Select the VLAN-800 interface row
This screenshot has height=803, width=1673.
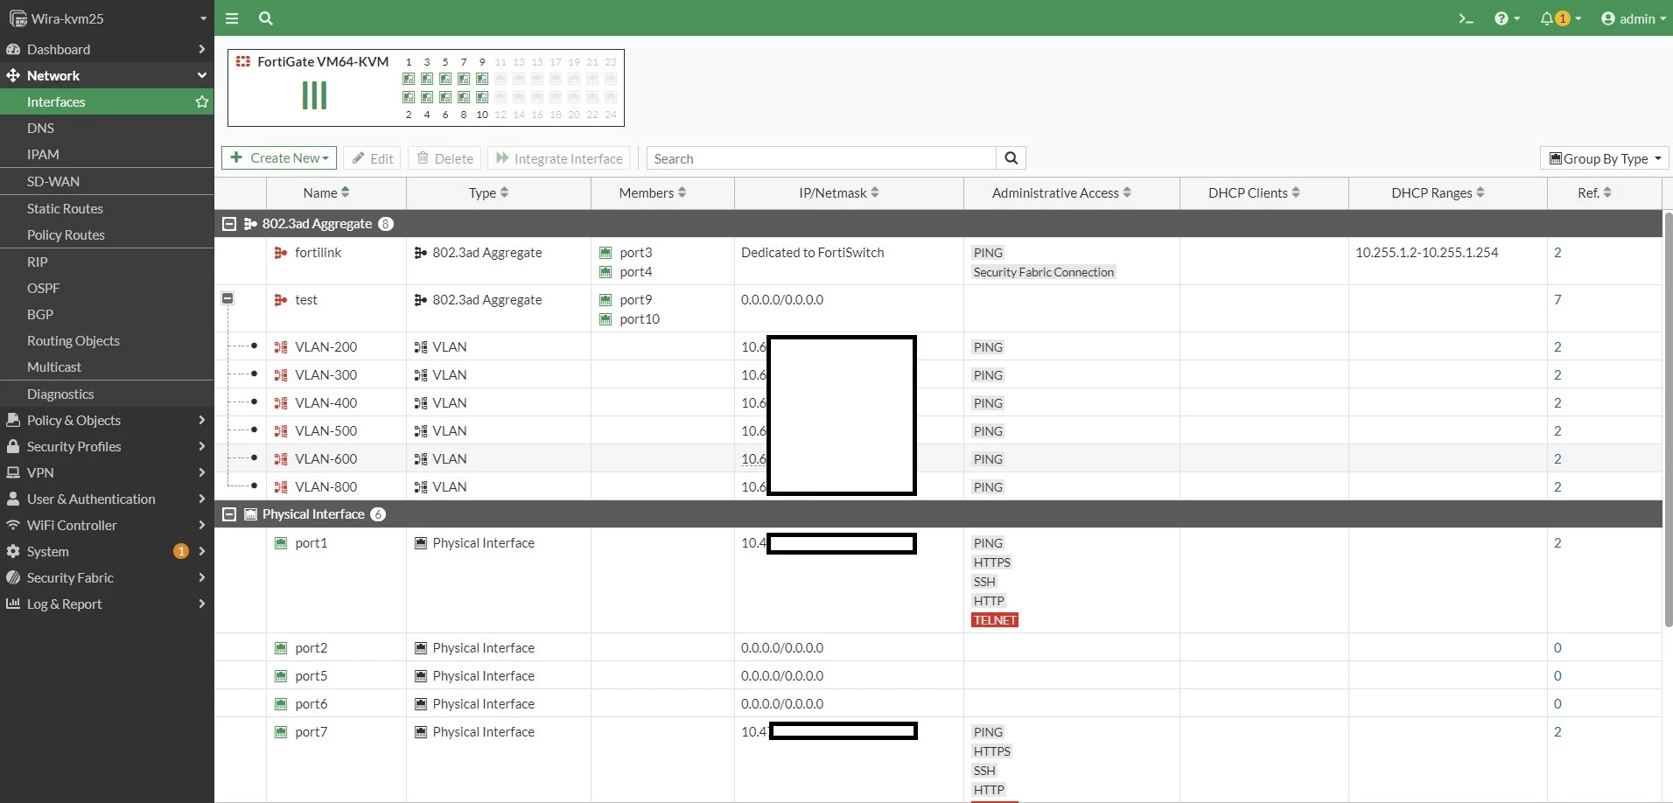click(x=938, y=486)
